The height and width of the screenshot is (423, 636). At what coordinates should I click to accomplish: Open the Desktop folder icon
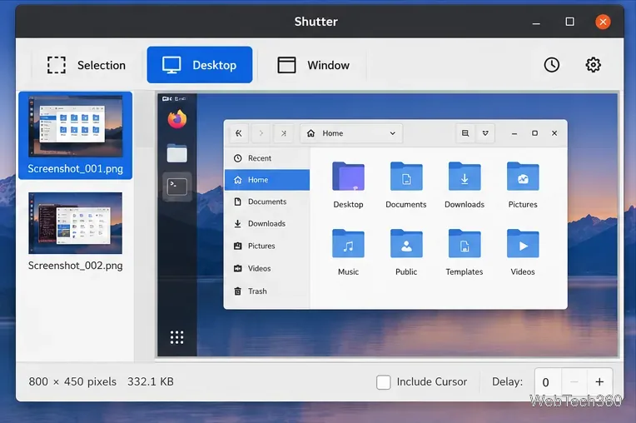[x=348, y=177]
